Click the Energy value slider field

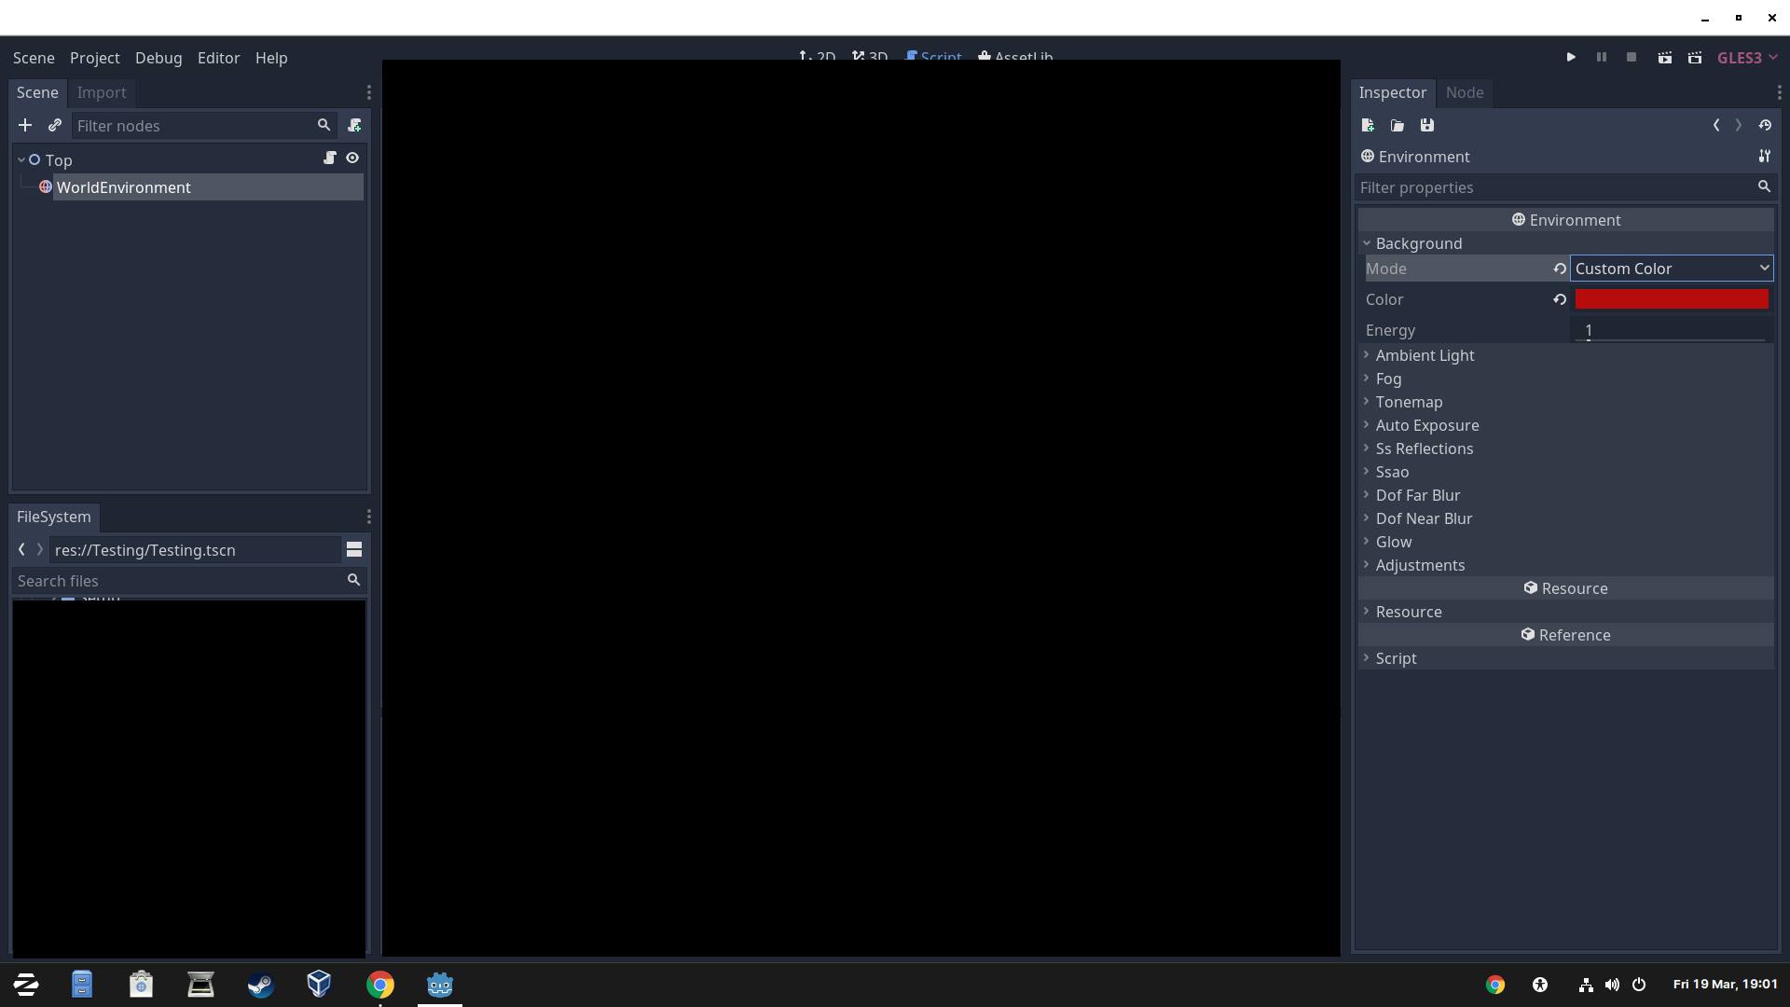click(x=1672, y=330)
